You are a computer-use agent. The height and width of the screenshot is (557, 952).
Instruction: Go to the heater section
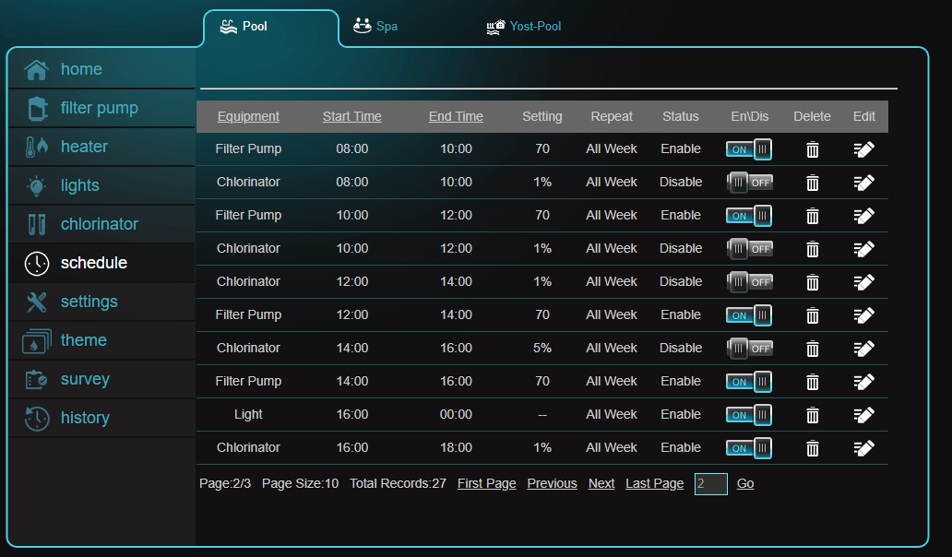tap(101, 147)
